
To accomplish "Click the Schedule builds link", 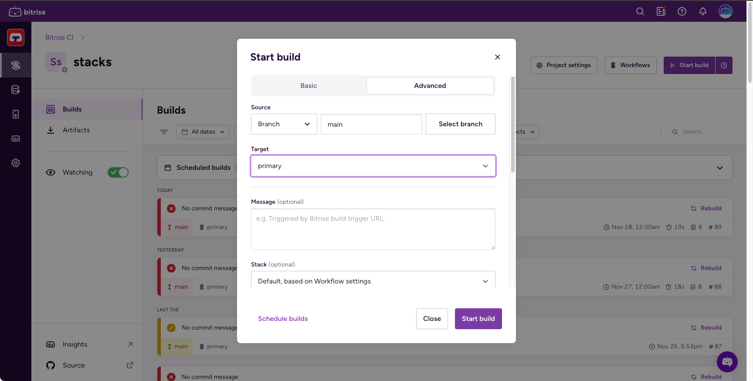I will point(283,319).
